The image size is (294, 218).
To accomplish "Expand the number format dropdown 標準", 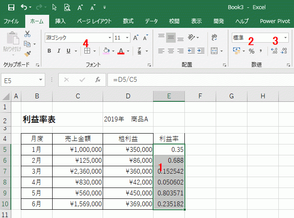I will point(285,38).
